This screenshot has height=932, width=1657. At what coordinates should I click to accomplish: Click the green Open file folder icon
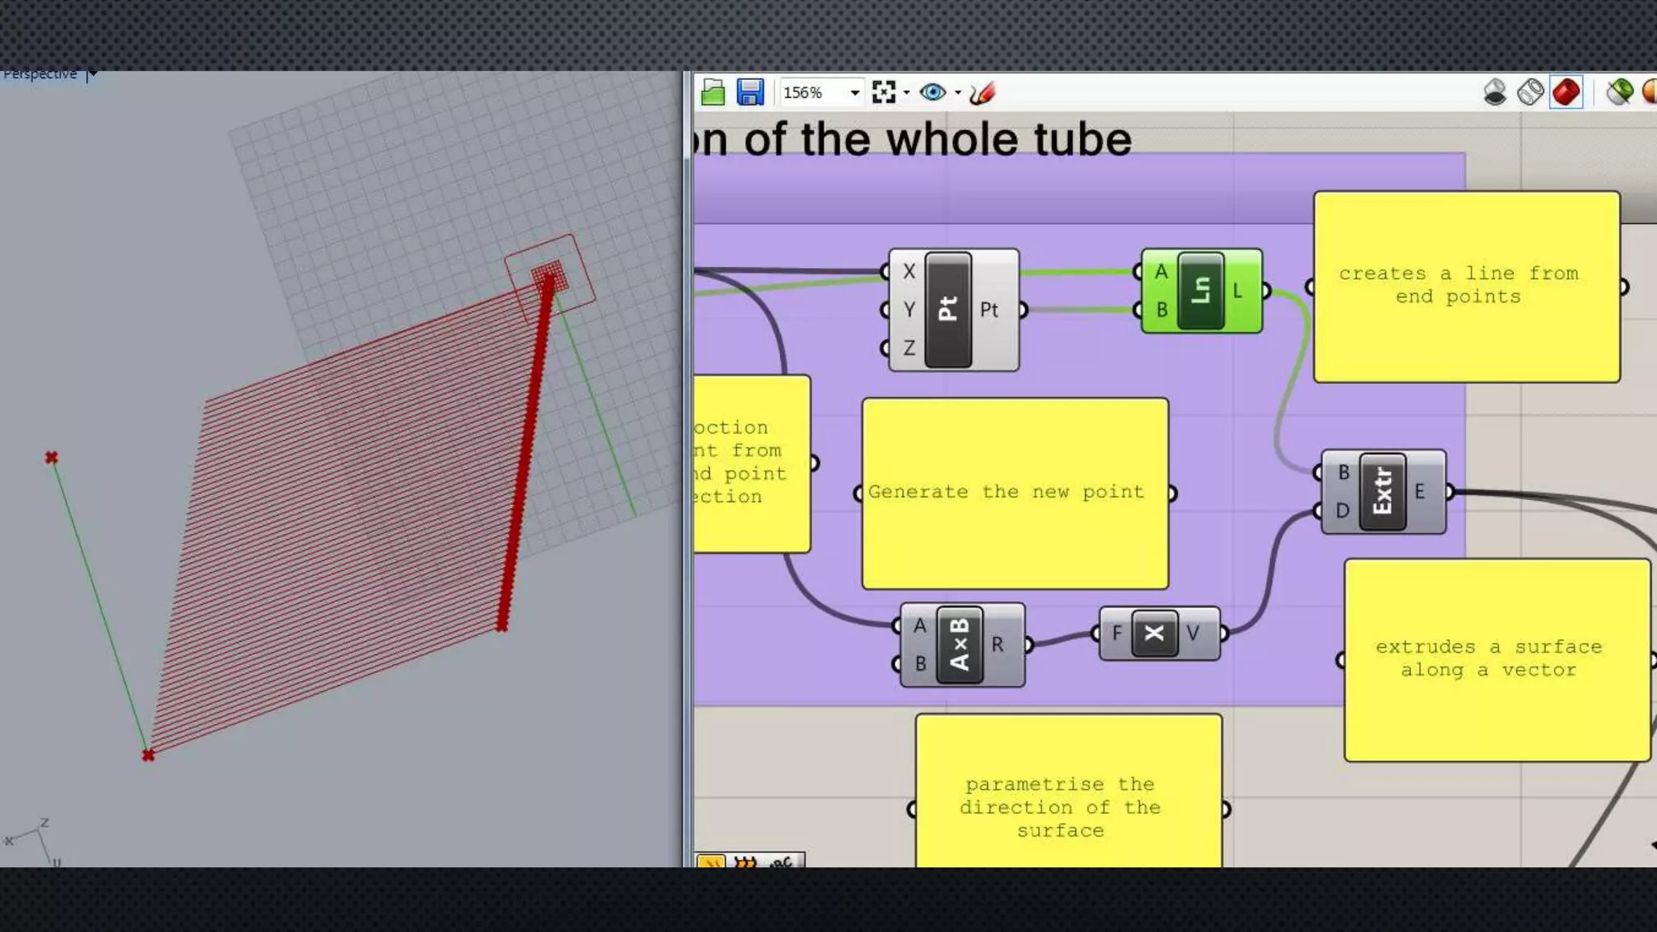(x=713, y=92)
